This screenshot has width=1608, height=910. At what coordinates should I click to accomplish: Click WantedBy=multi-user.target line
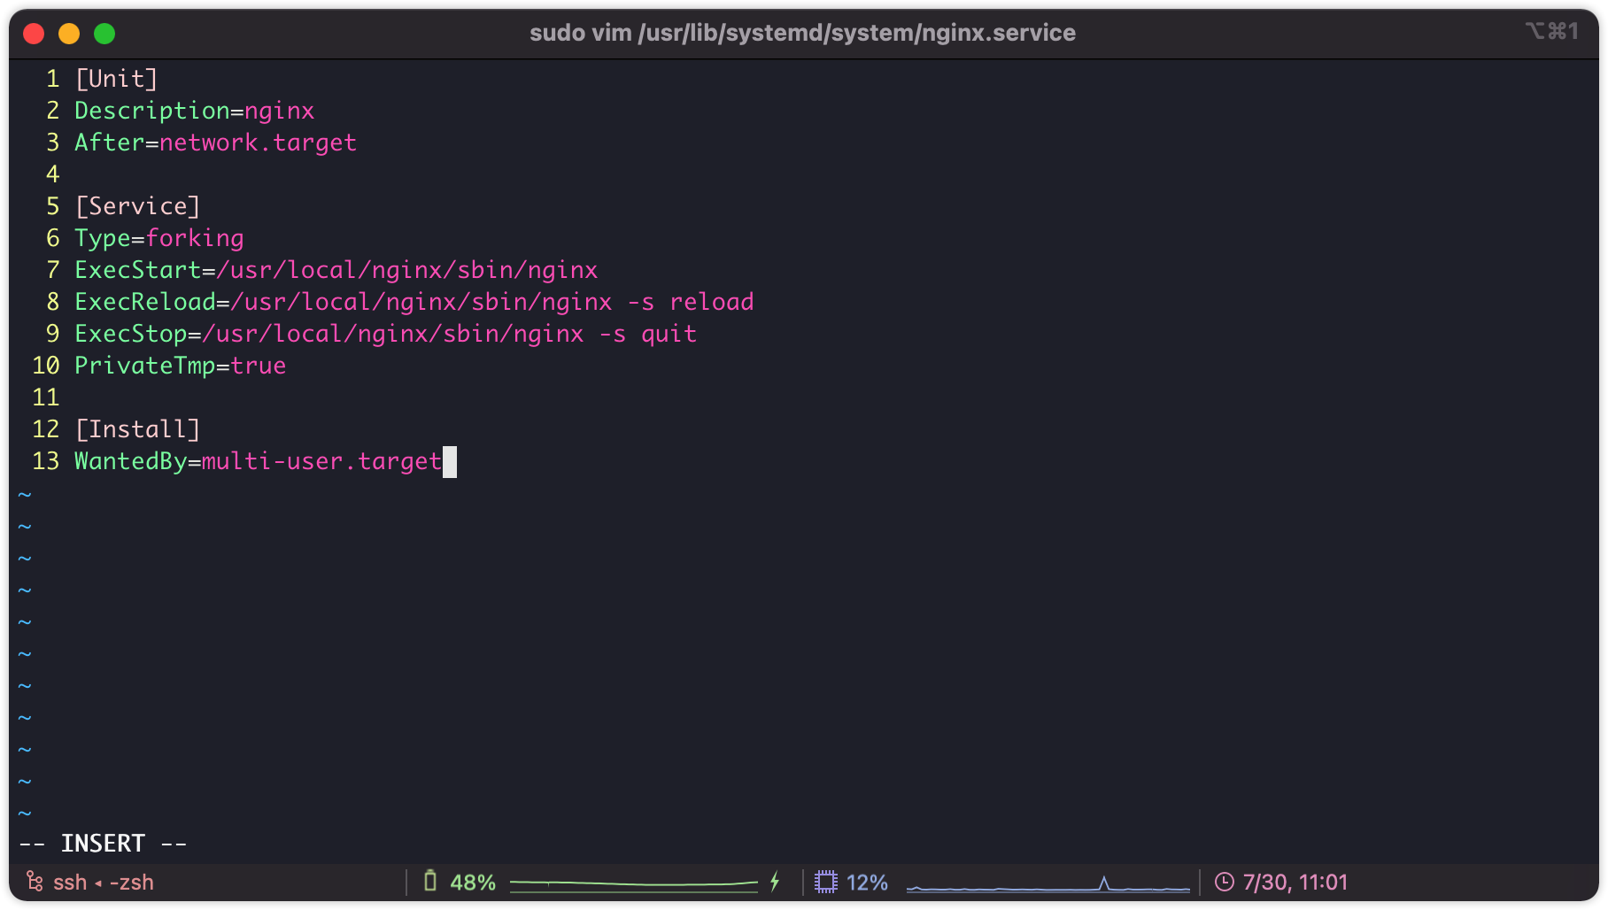(258, 461)
